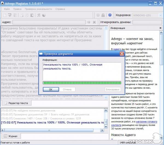Click log scrollbar left arrow
This screenshot has height=145, width=164.
click(x=3, y=130)
